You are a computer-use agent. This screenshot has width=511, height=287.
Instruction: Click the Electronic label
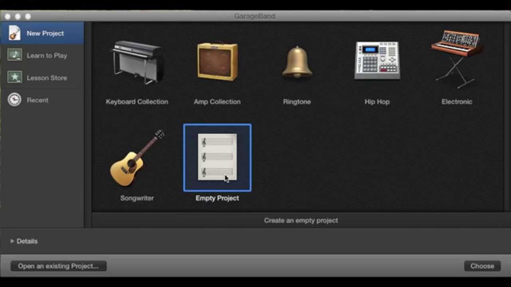point(457,102)
